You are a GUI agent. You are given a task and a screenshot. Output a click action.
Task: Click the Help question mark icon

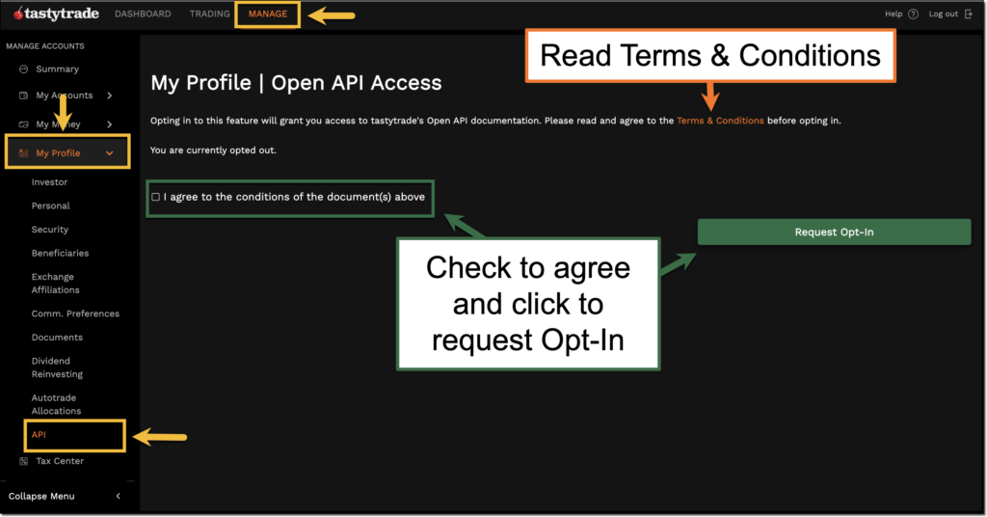913,14
